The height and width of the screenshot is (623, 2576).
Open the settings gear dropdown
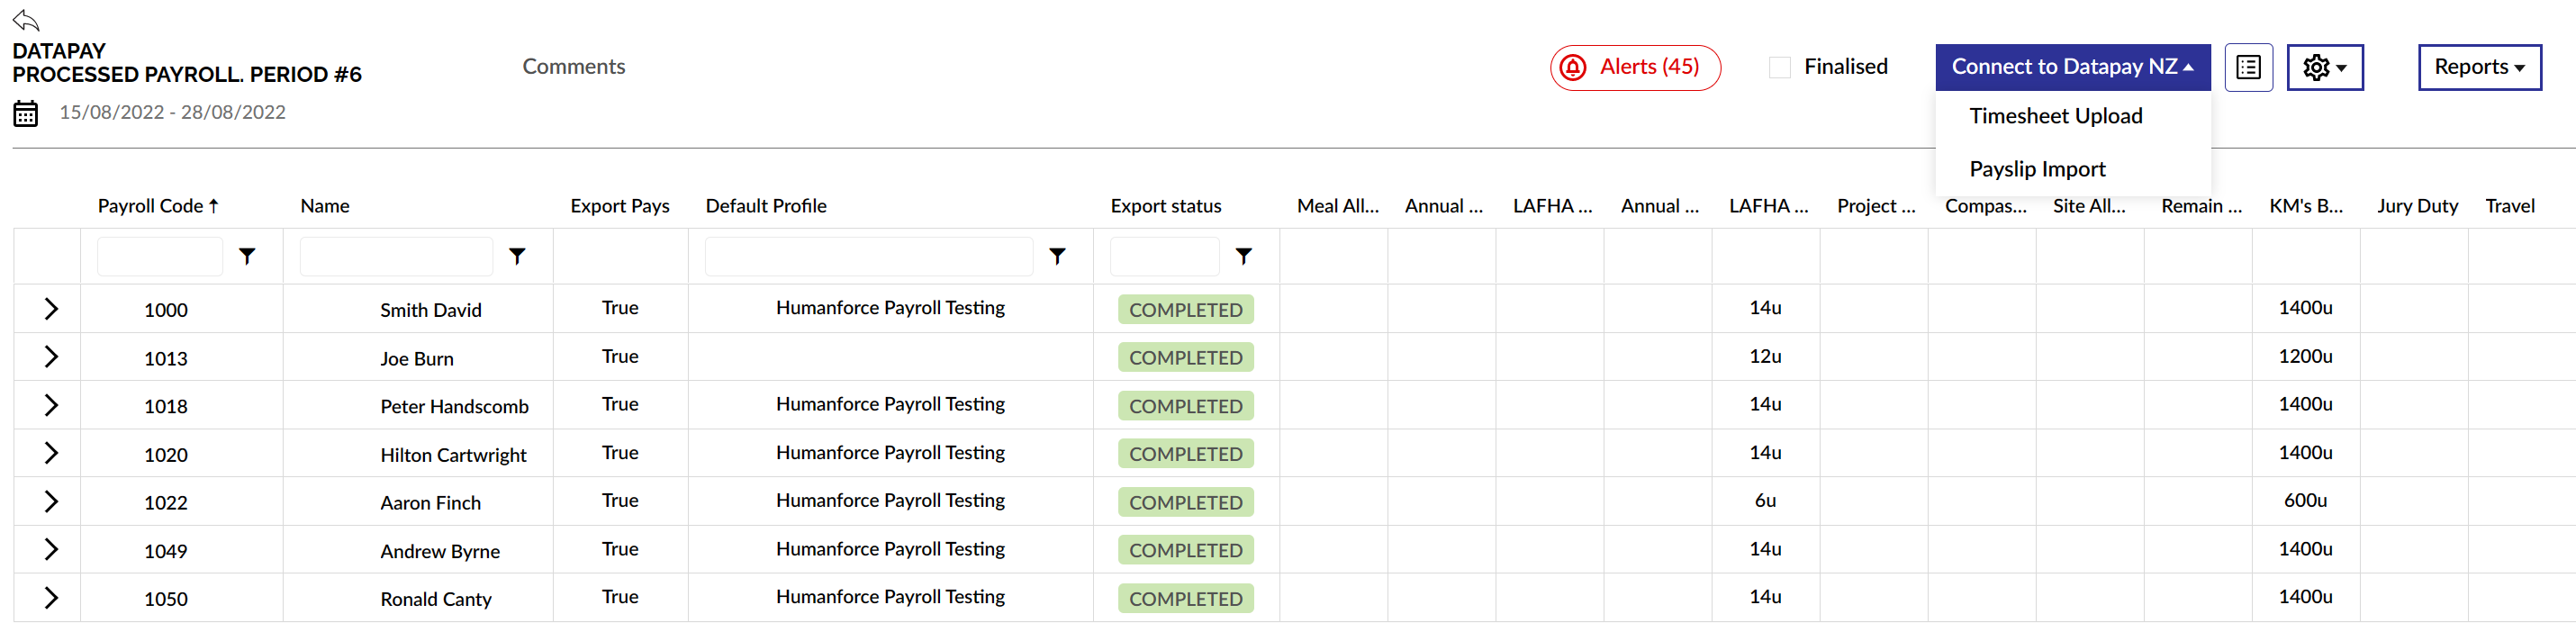coord(2325,67)
